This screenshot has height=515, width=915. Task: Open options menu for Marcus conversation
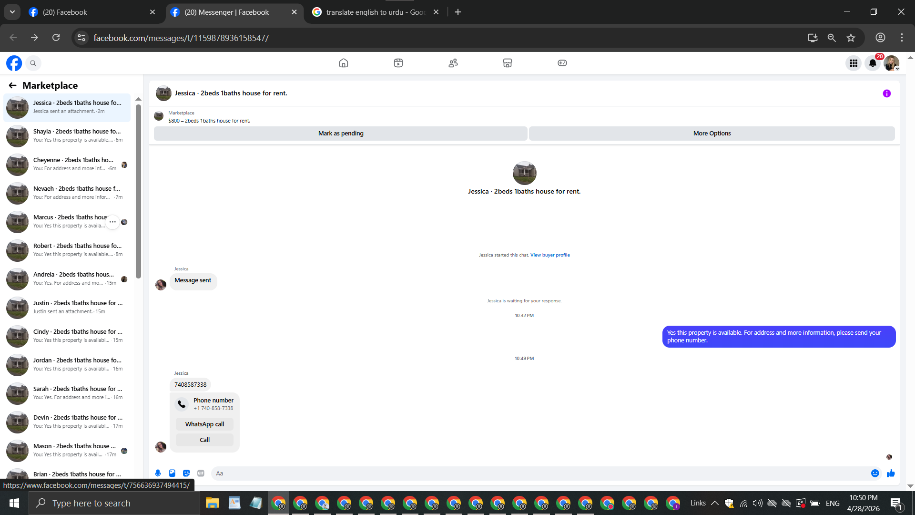pyautogui.click(x=112, y=222)
